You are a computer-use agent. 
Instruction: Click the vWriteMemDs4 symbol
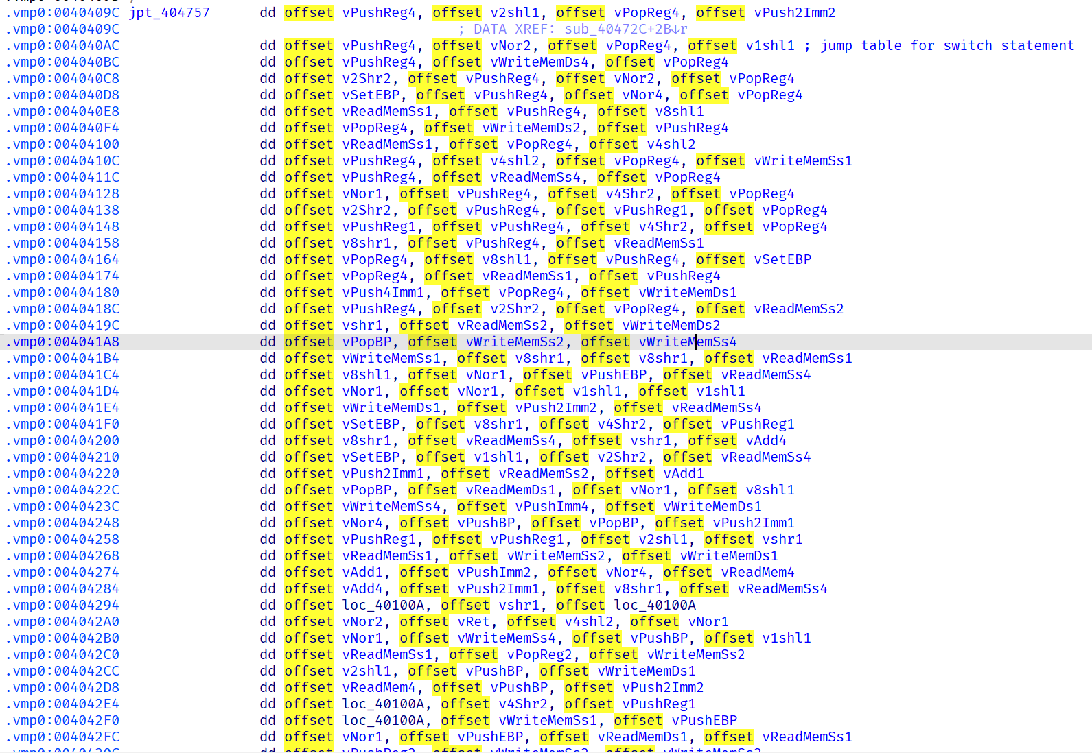pyautogui.click(x=539, y=62)
